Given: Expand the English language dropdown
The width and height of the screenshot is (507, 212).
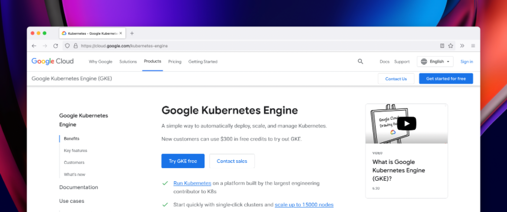Looking at the screenshot, I should click(435, 62).
